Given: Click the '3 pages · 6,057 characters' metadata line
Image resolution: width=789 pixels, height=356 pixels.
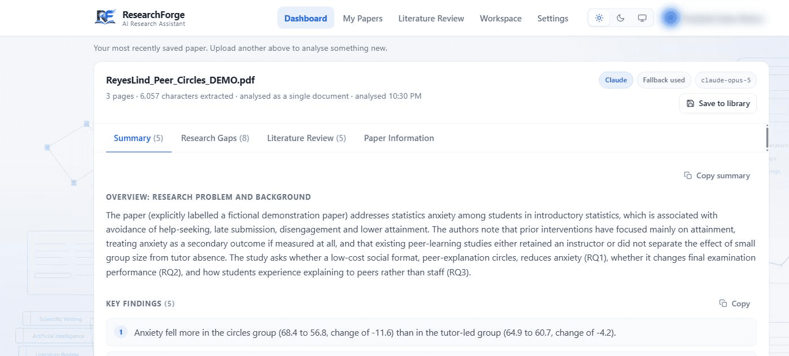Looking at the screenshot, I should click(264, 96).
